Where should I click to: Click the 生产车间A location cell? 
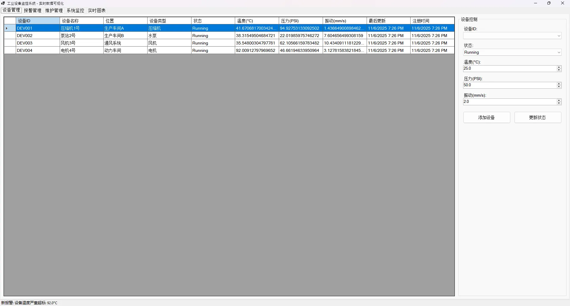[125, 28]
